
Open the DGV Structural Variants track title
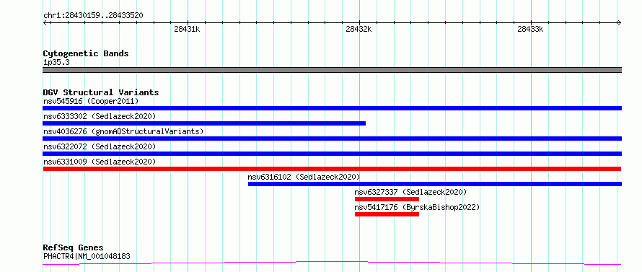click(101, 92)
